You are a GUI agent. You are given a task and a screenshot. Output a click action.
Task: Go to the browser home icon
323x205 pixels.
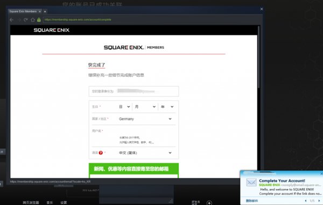coord(33,20)
